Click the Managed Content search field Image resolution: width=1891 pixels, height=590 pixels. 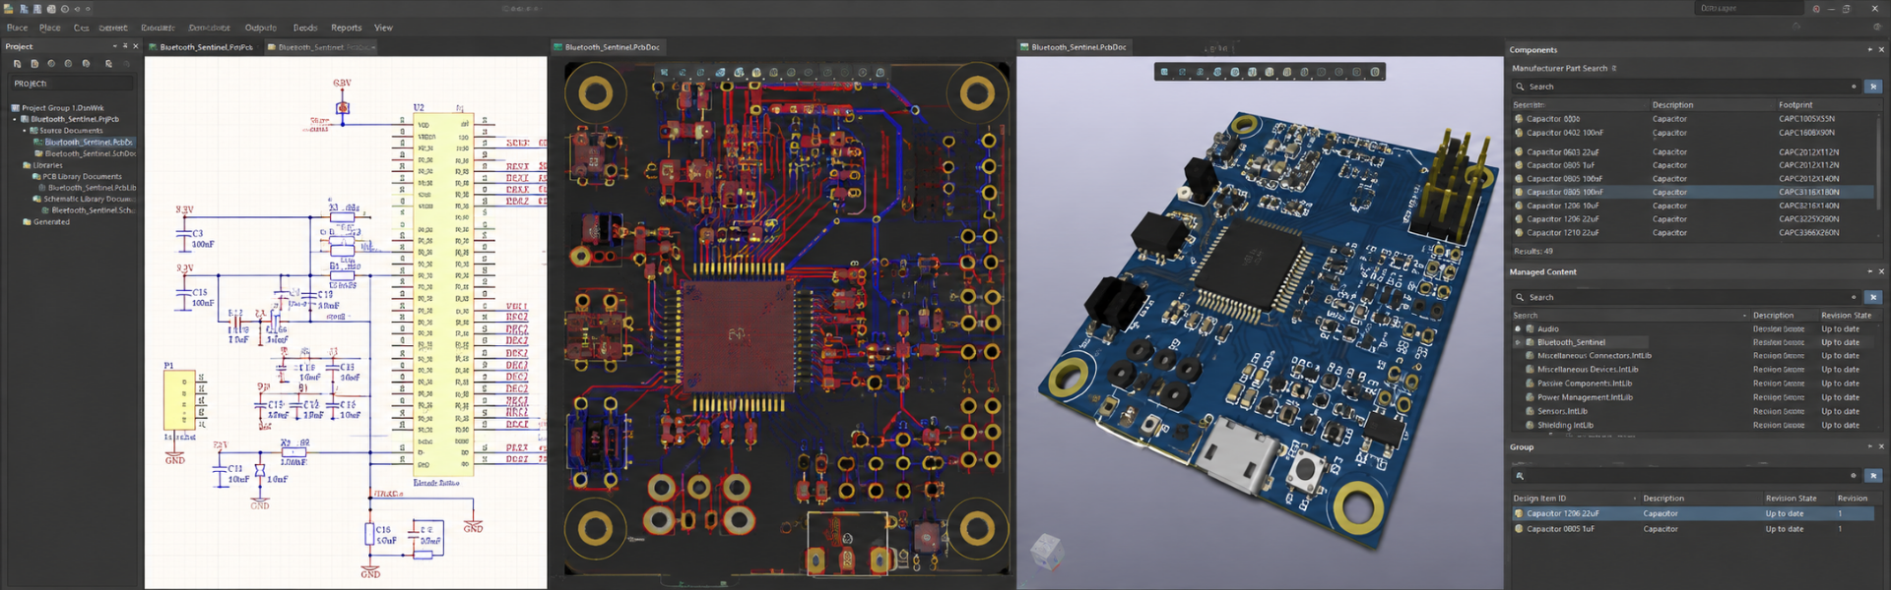[x=1687, y=297]
